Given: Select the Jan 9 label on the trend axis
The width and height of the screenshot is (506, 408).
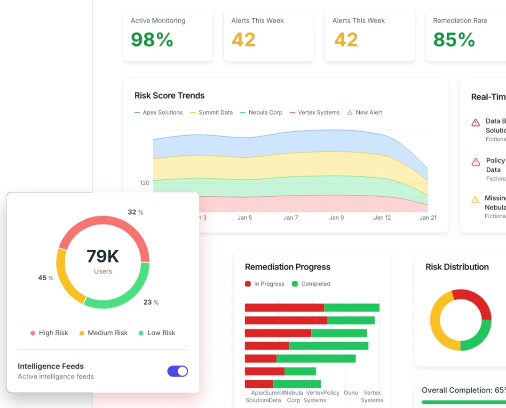Looking at the screenshot, I should click(x=336, y=218).
